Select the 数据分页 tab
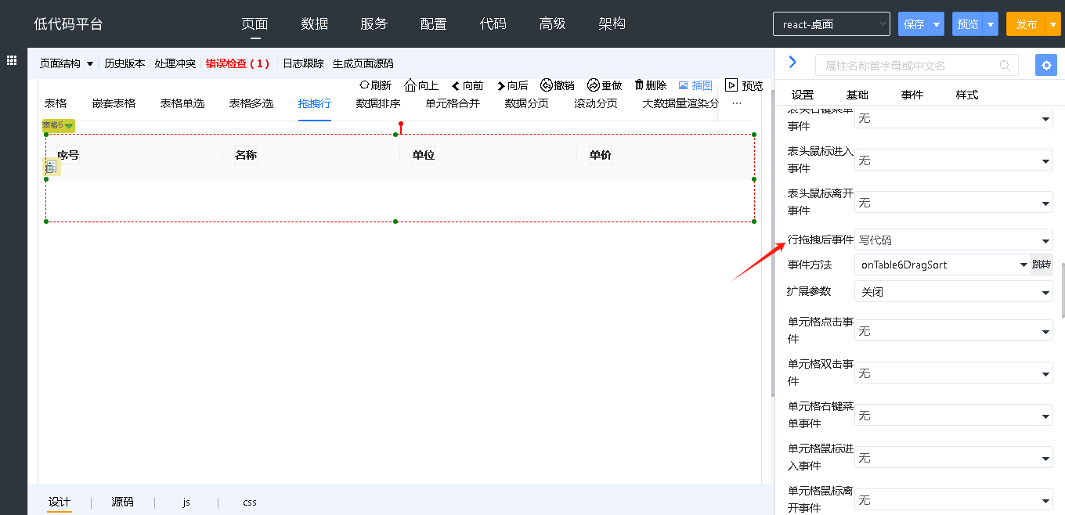 coord(527,103)
